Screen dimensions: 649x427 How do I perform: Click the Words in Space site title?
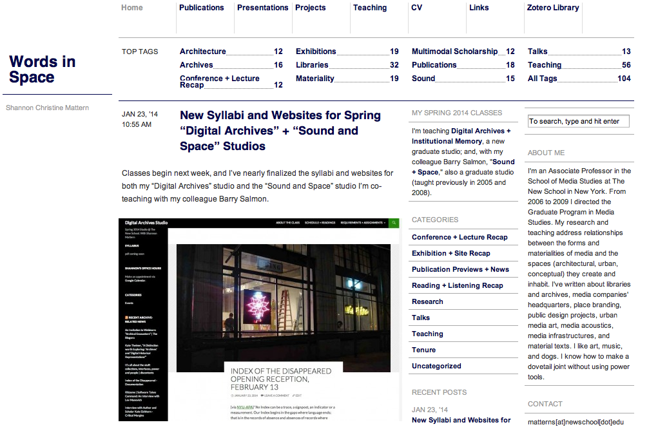tap(43, 70)
